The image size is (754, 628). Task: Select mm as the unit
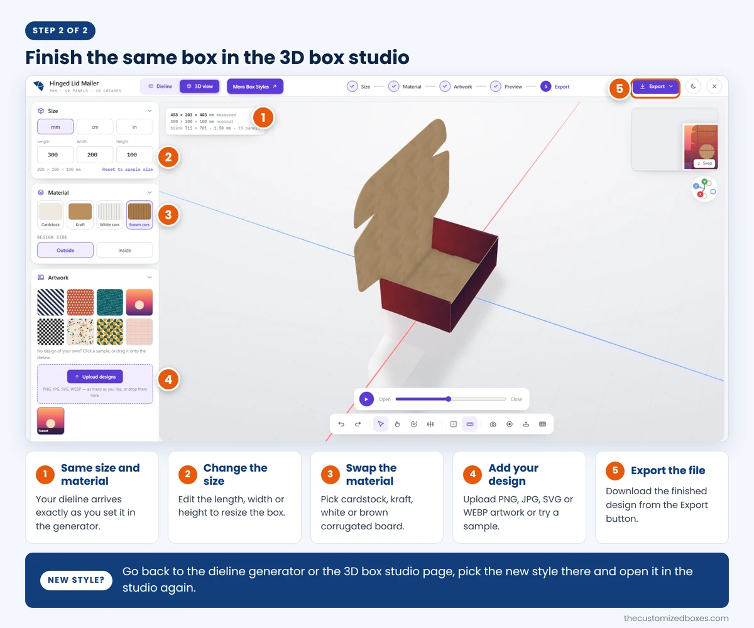(x=55, y=126)
